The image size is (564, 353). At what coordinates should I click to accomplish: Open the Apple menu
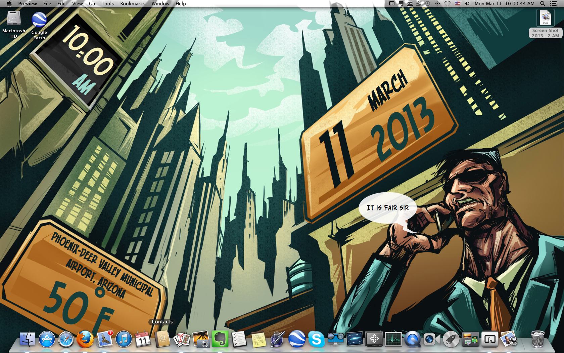coord(9,3)
